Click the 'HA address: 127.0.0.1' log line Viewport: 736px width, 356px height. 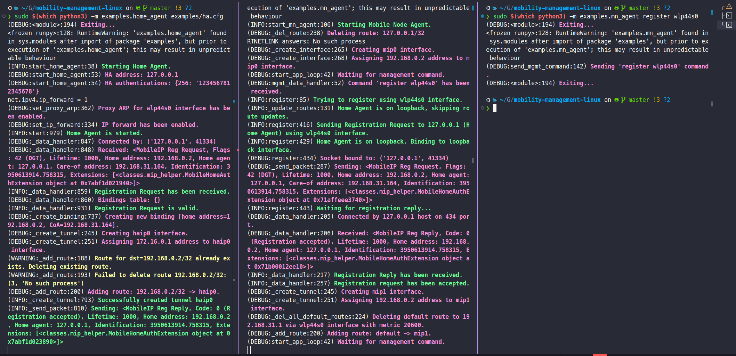pyautogui.click(x=93, y=75)
